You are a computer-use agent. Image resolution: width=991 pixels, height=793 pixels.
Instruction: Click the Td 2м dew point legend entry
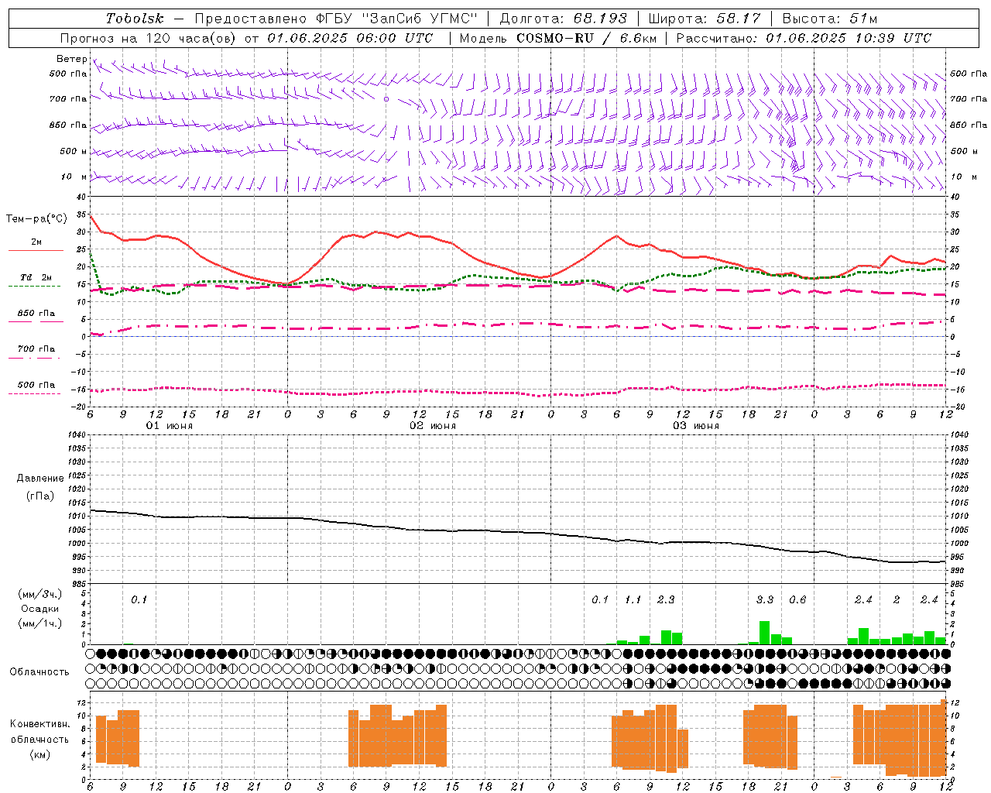[36, 277]
